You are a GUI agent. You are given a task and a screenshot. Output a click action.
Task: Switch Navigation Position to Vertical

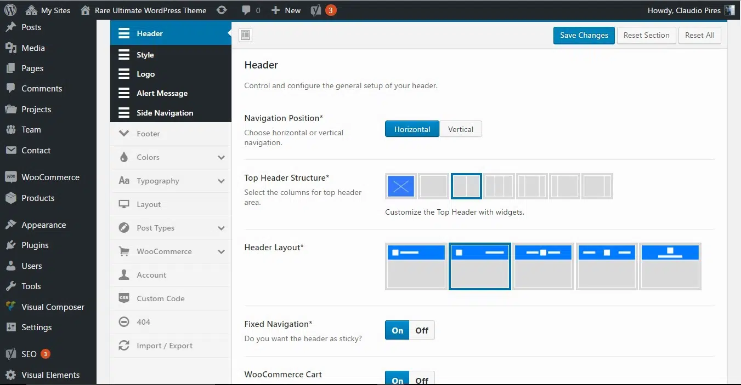pyautogui.click(x=461, y=129)
